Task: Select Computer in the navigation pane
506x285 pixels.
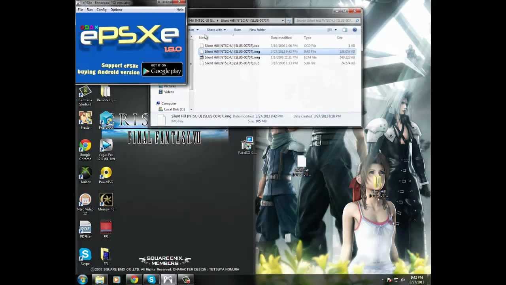Action: [x=169, y=103]
